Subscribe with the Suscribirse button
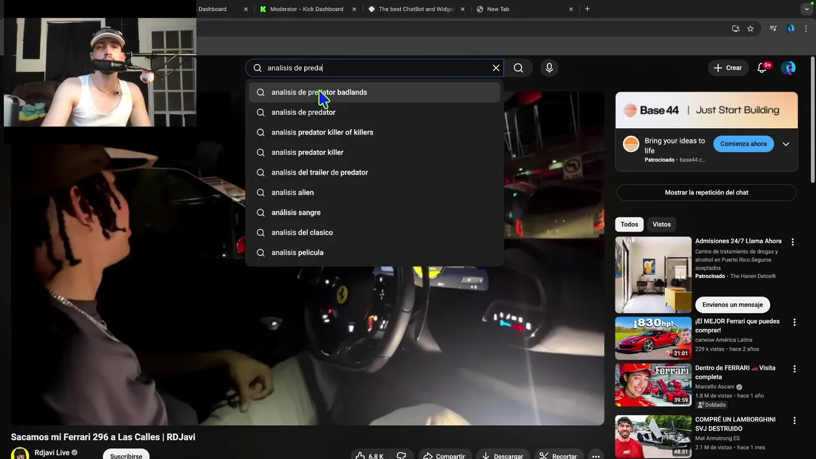 [x=126, y=455]
